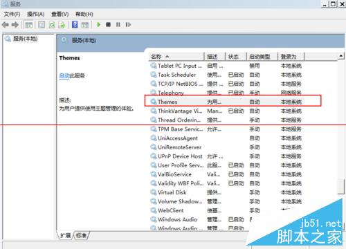
Task: Click the Refresh toolbar icon
Action: click(x=52, y=25)
